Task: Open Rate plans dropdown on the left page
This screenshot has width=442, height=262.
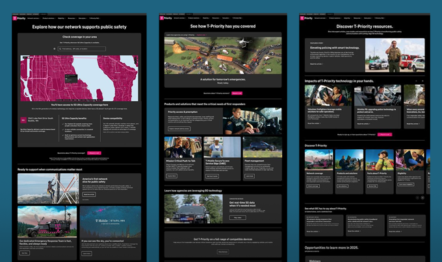Action: [x=83, y=18]
